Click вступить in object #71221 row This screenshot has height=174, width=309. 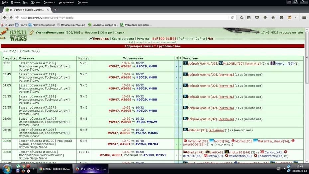coord(226,75)
